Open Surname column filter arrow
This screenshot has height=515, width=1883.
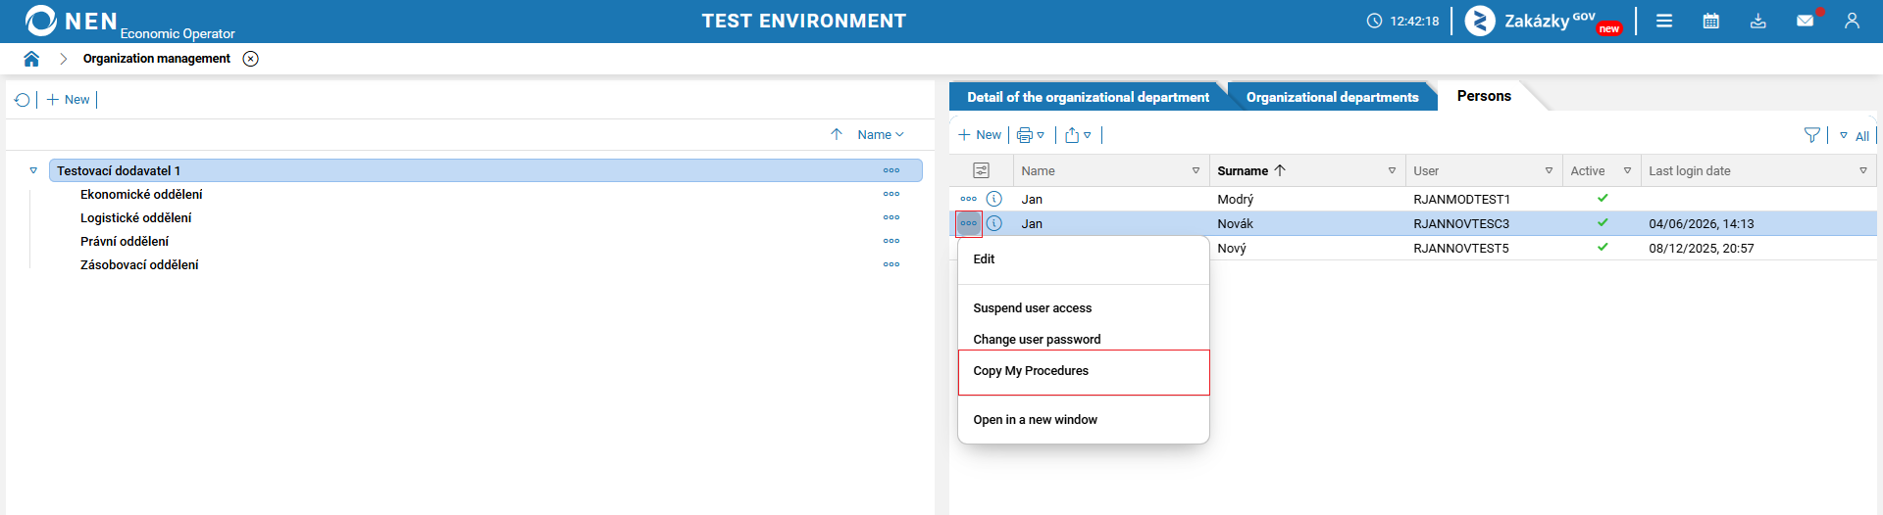[1392, 170]
